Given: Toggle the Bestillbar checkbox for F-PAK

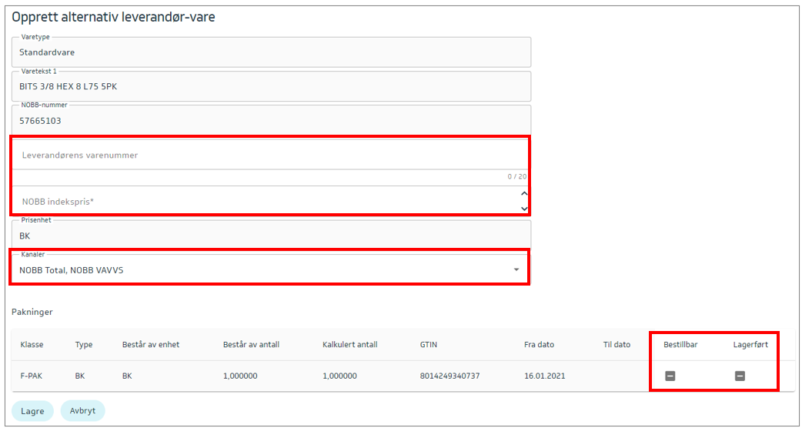Looking at the screenshot, I should point(670,376).
